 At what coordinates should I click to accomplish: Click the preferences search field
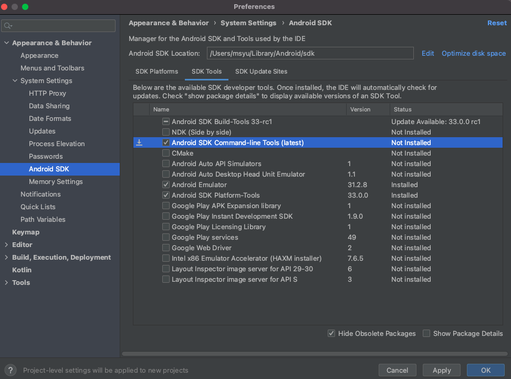point(58,26)
